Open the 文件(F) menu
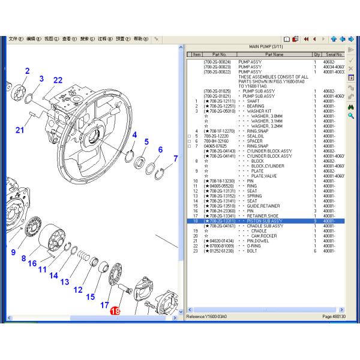The height and width of the screenshot is (360, 360). tap(16, 38)
